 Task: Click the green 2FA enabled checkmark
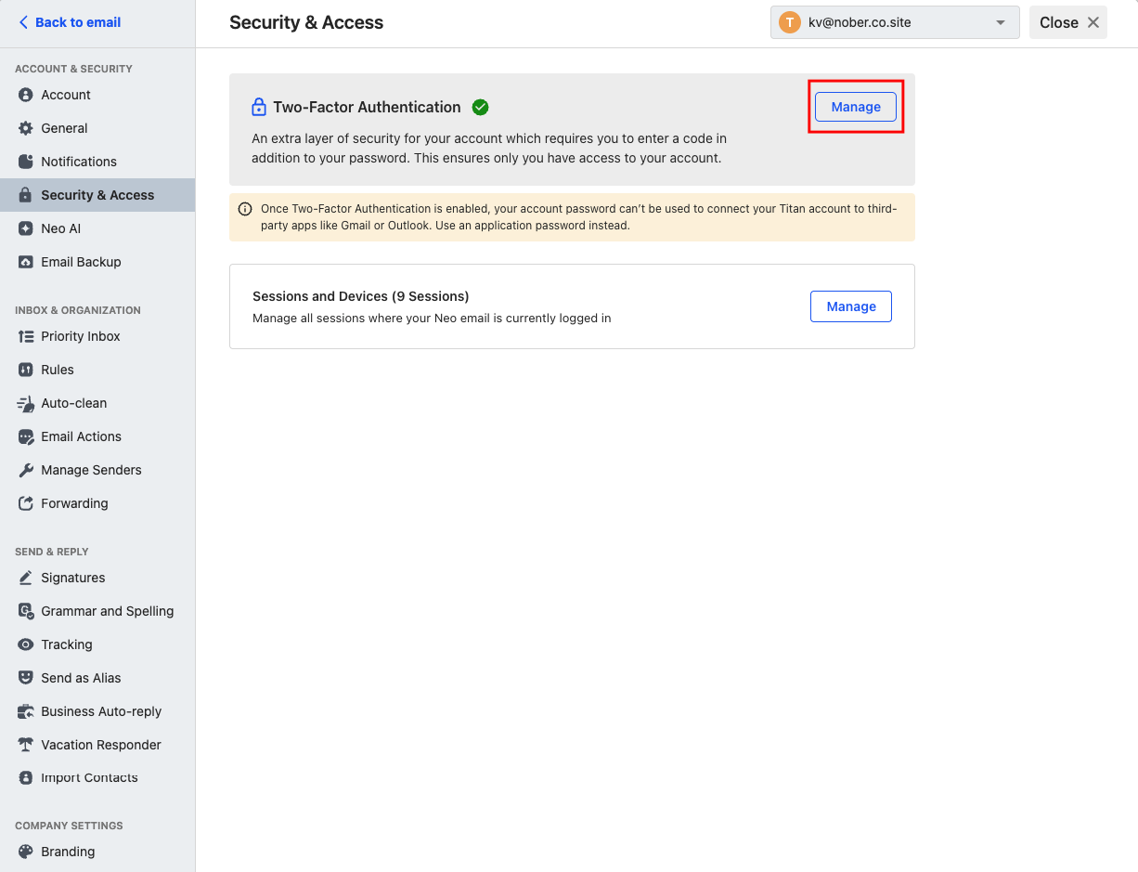point(480,107)
